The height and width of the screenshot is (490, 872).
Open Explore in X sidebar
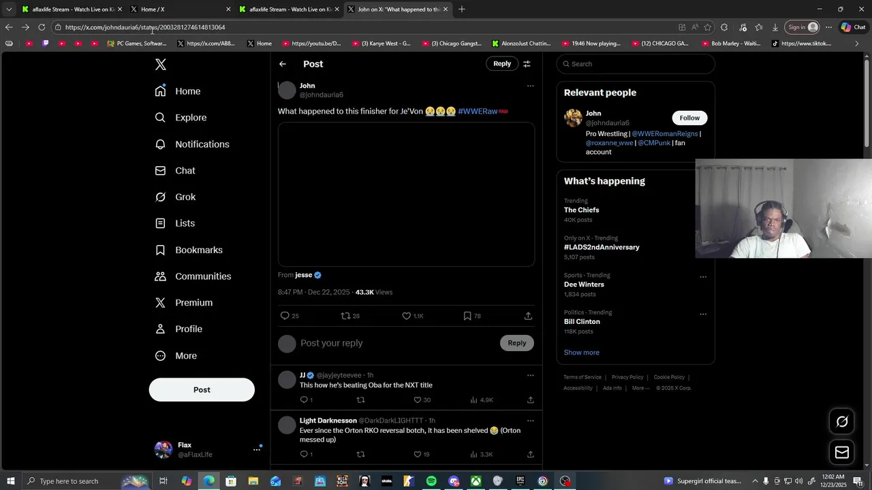click(x=181, y=118)
